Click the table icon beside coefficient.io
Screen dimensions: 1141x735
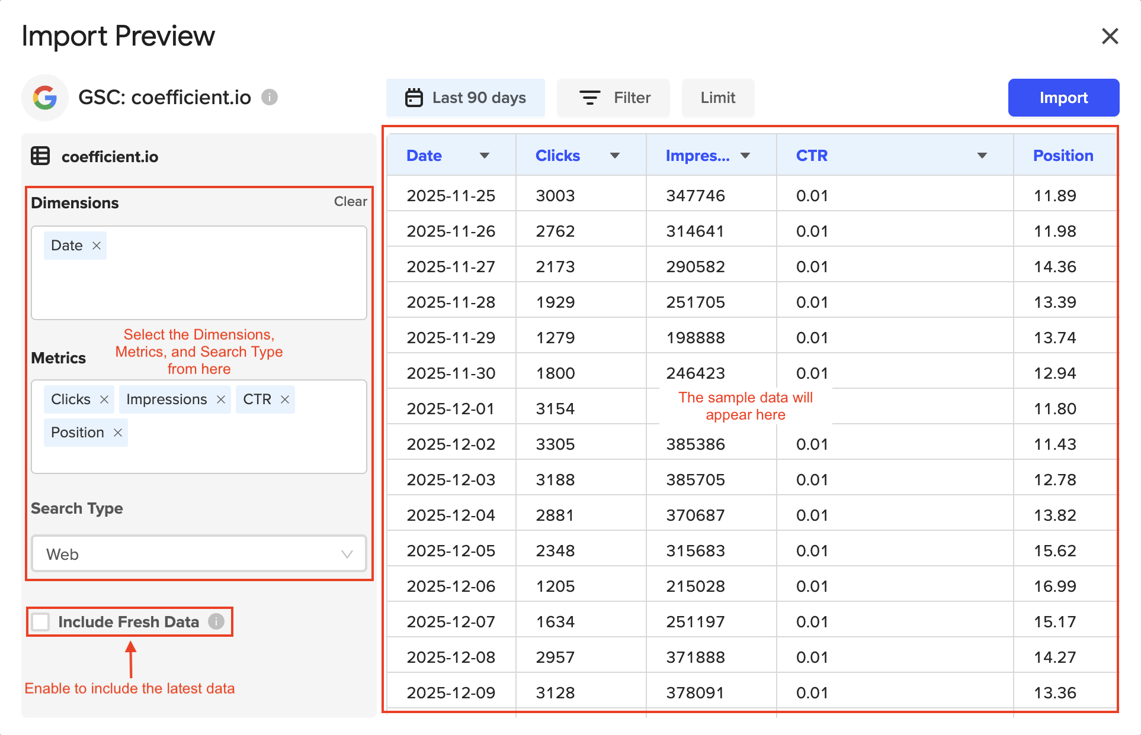click(40, 156)
